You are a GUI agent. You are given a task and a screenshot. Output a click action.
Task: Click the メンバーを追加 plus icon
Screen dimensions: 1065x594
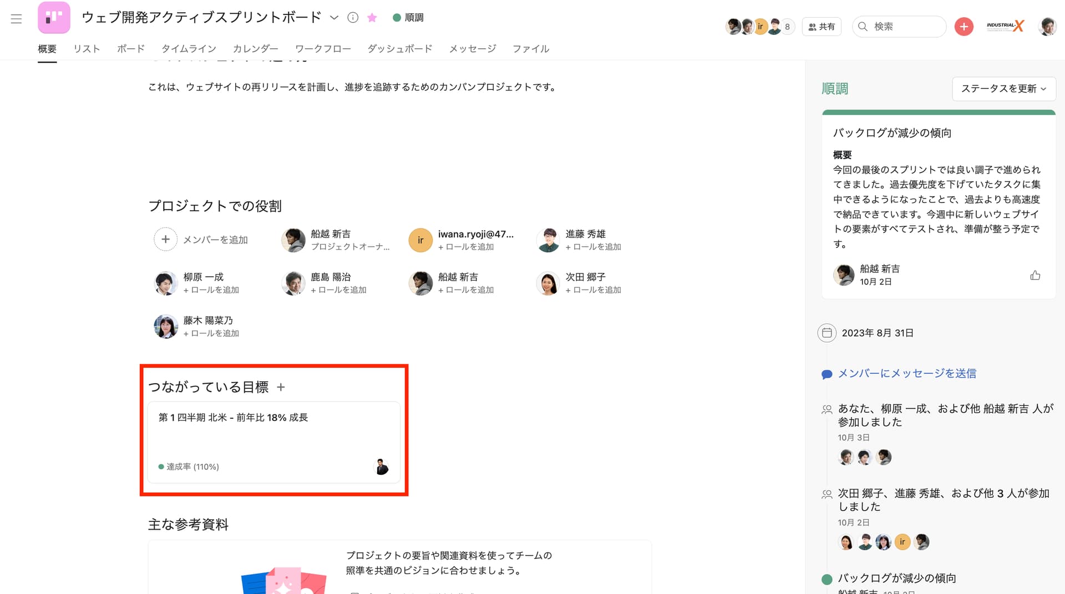[x=165, y=240]
